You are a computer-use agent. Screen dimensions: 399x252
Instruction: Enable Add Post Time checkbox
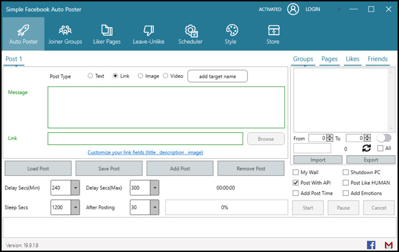coord(295,193)
